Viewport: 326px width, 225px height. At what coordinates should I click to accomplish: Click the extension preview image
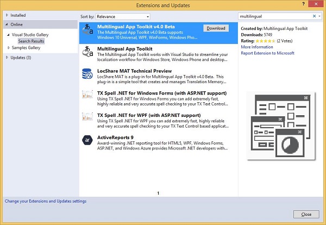coord(281,126)
